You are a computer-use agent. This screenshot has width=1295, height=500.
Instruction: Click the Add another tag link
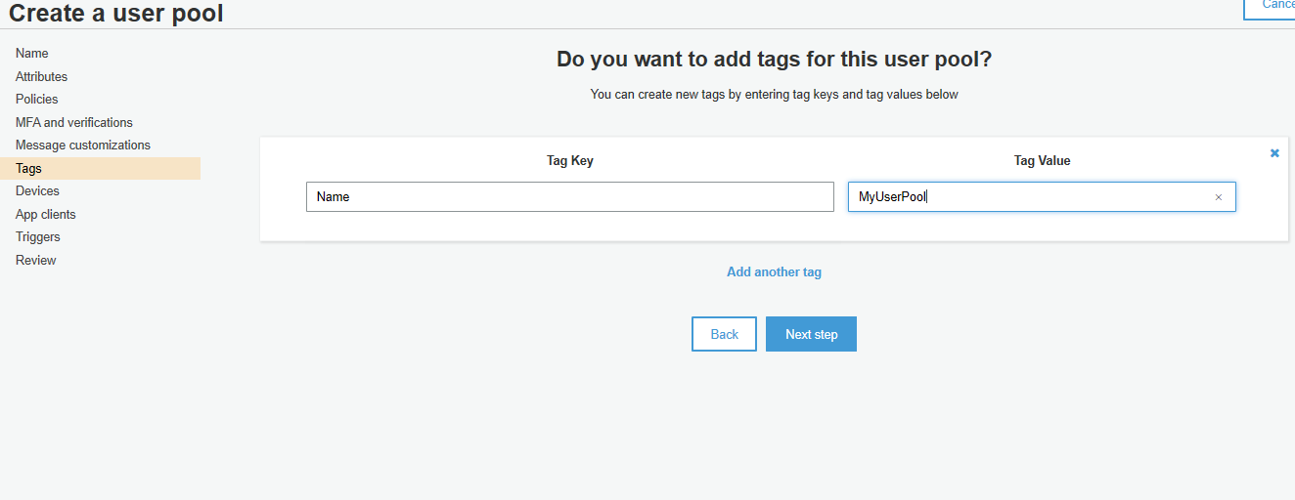(775, 272)
